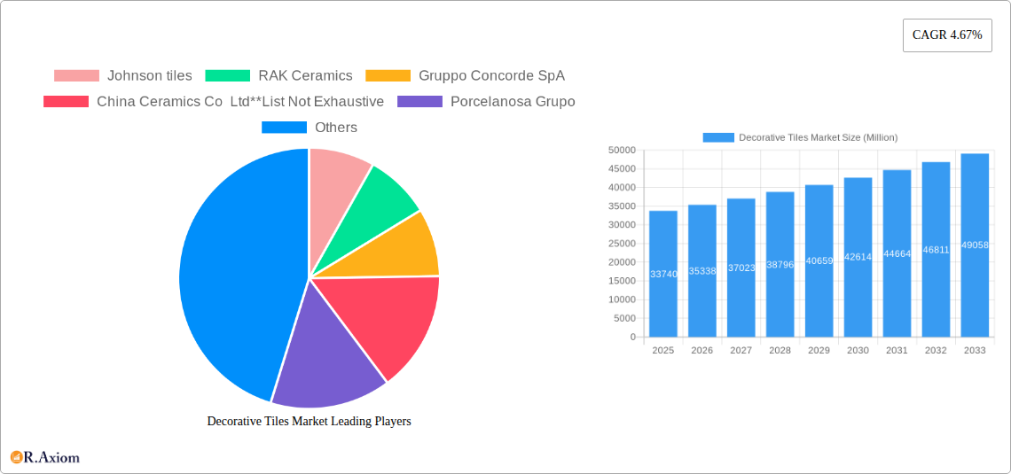
Task: Click the 2027 bar showing 37023
Action: tap(741, 268)
